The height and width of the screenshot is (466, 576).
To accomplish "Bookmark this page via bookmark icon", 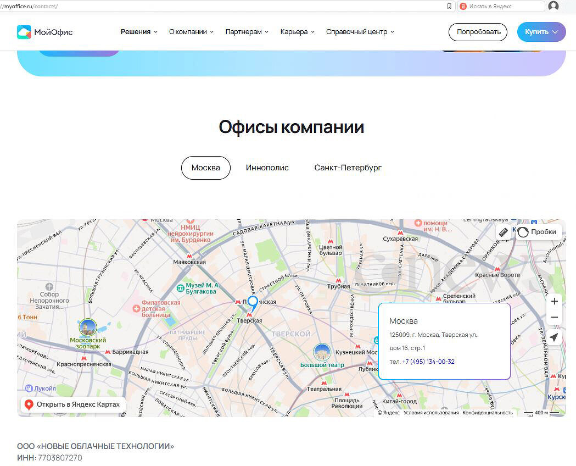I will tap(449, 6).
